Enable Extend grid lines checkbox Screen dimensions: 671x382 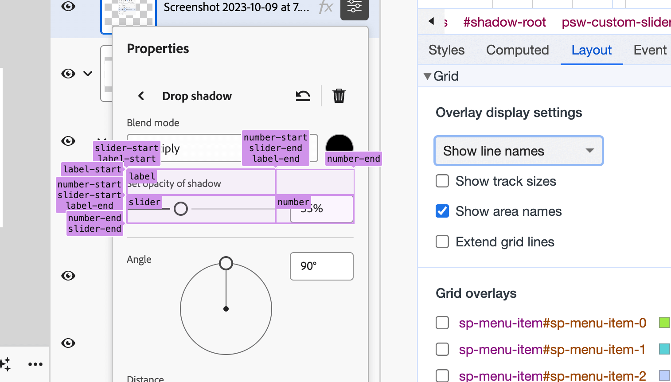tap(442, 242)
